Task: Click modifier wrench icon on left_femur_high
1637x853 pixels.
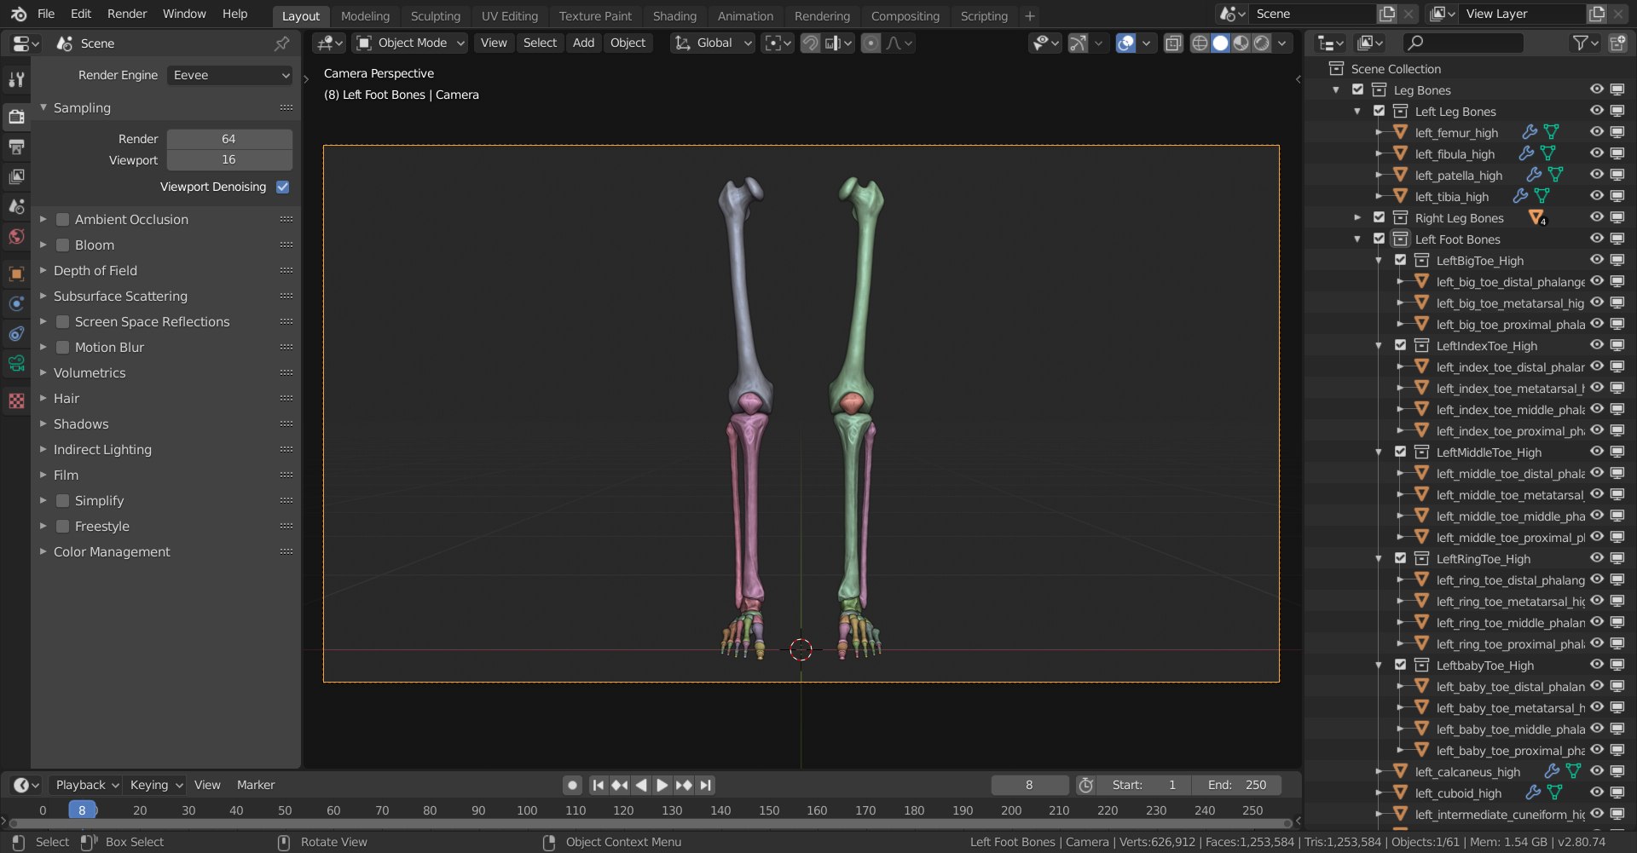Action: [x=1530, y=132]
